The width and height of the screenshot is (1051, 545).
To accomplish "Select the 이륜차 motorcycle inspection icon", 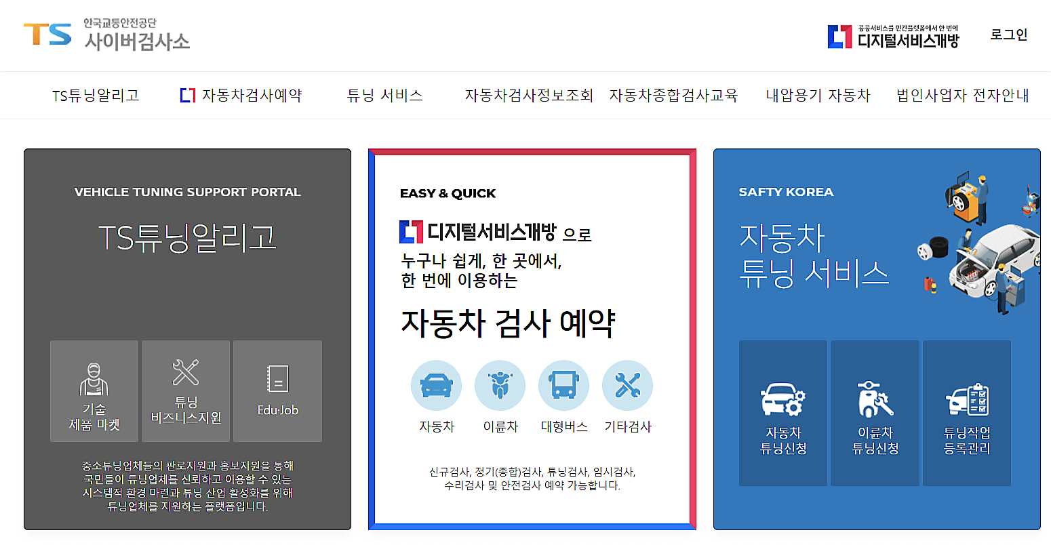I will (x=500, y=384).
